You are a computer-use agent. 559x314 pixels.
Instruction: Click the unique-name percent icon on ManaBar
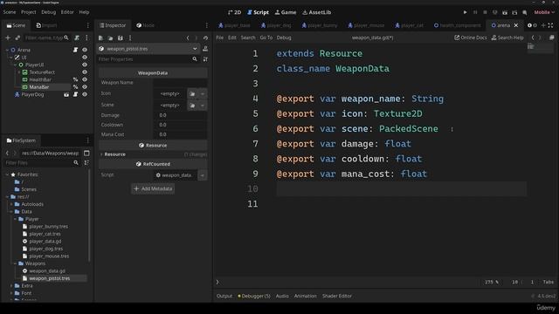tap(75, 87)
